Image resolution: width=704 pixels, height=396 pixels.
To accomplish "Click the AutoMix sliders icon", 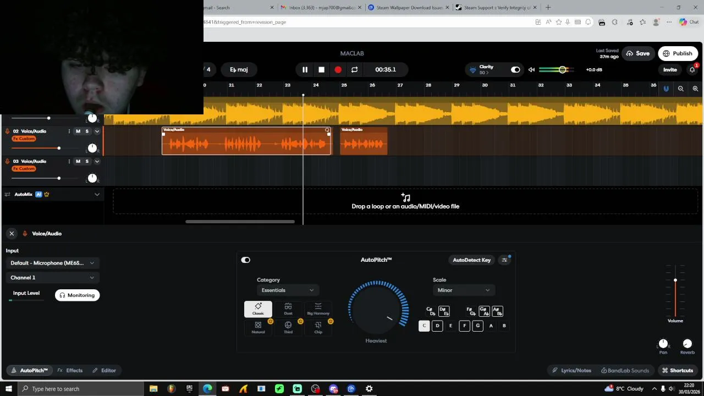I will pyautogui.click(x=8, y=194).
